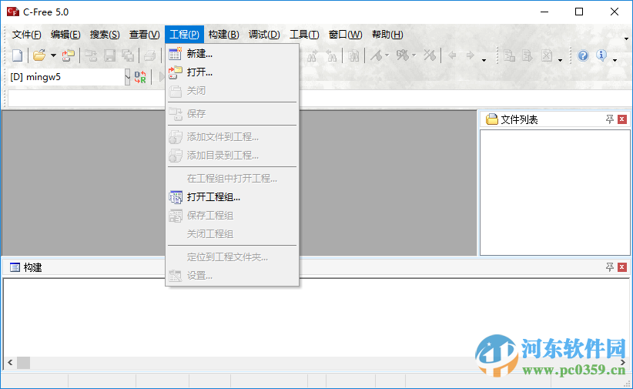633x389 pixels.
Task: Click the disabled 保存 menu entry
Action: click(x=232, y=114)
